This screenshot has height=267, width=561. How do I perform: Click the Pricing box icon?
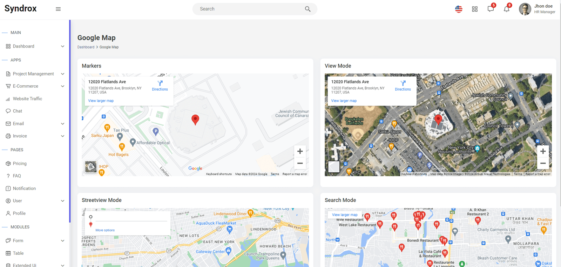click(8, 164)
